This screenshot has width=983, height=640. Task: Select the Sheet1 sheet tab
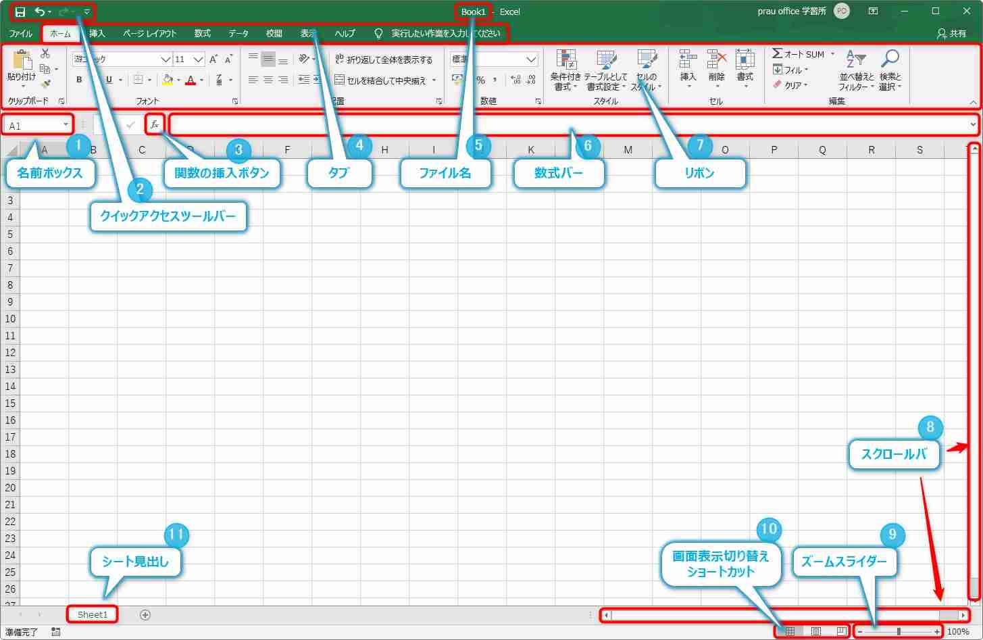[x=92, y=614]
